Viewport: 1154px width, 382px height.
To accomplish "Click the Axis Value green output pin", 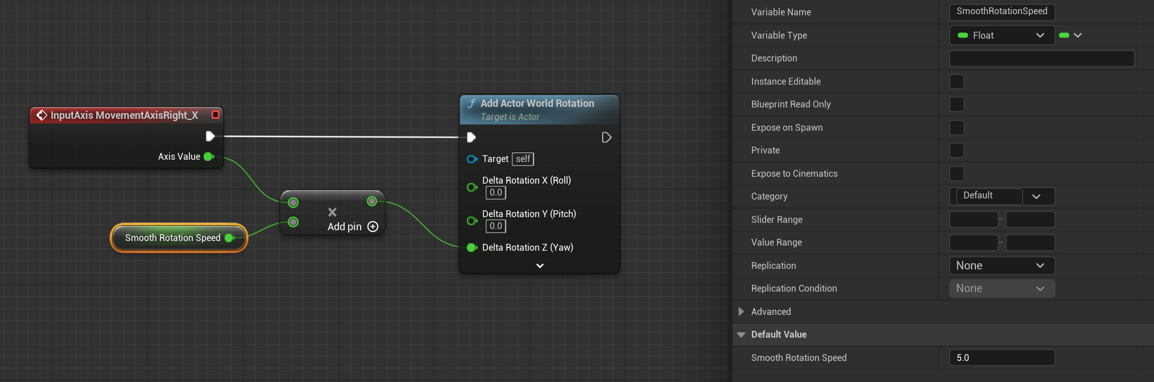I will coord(209,156).
